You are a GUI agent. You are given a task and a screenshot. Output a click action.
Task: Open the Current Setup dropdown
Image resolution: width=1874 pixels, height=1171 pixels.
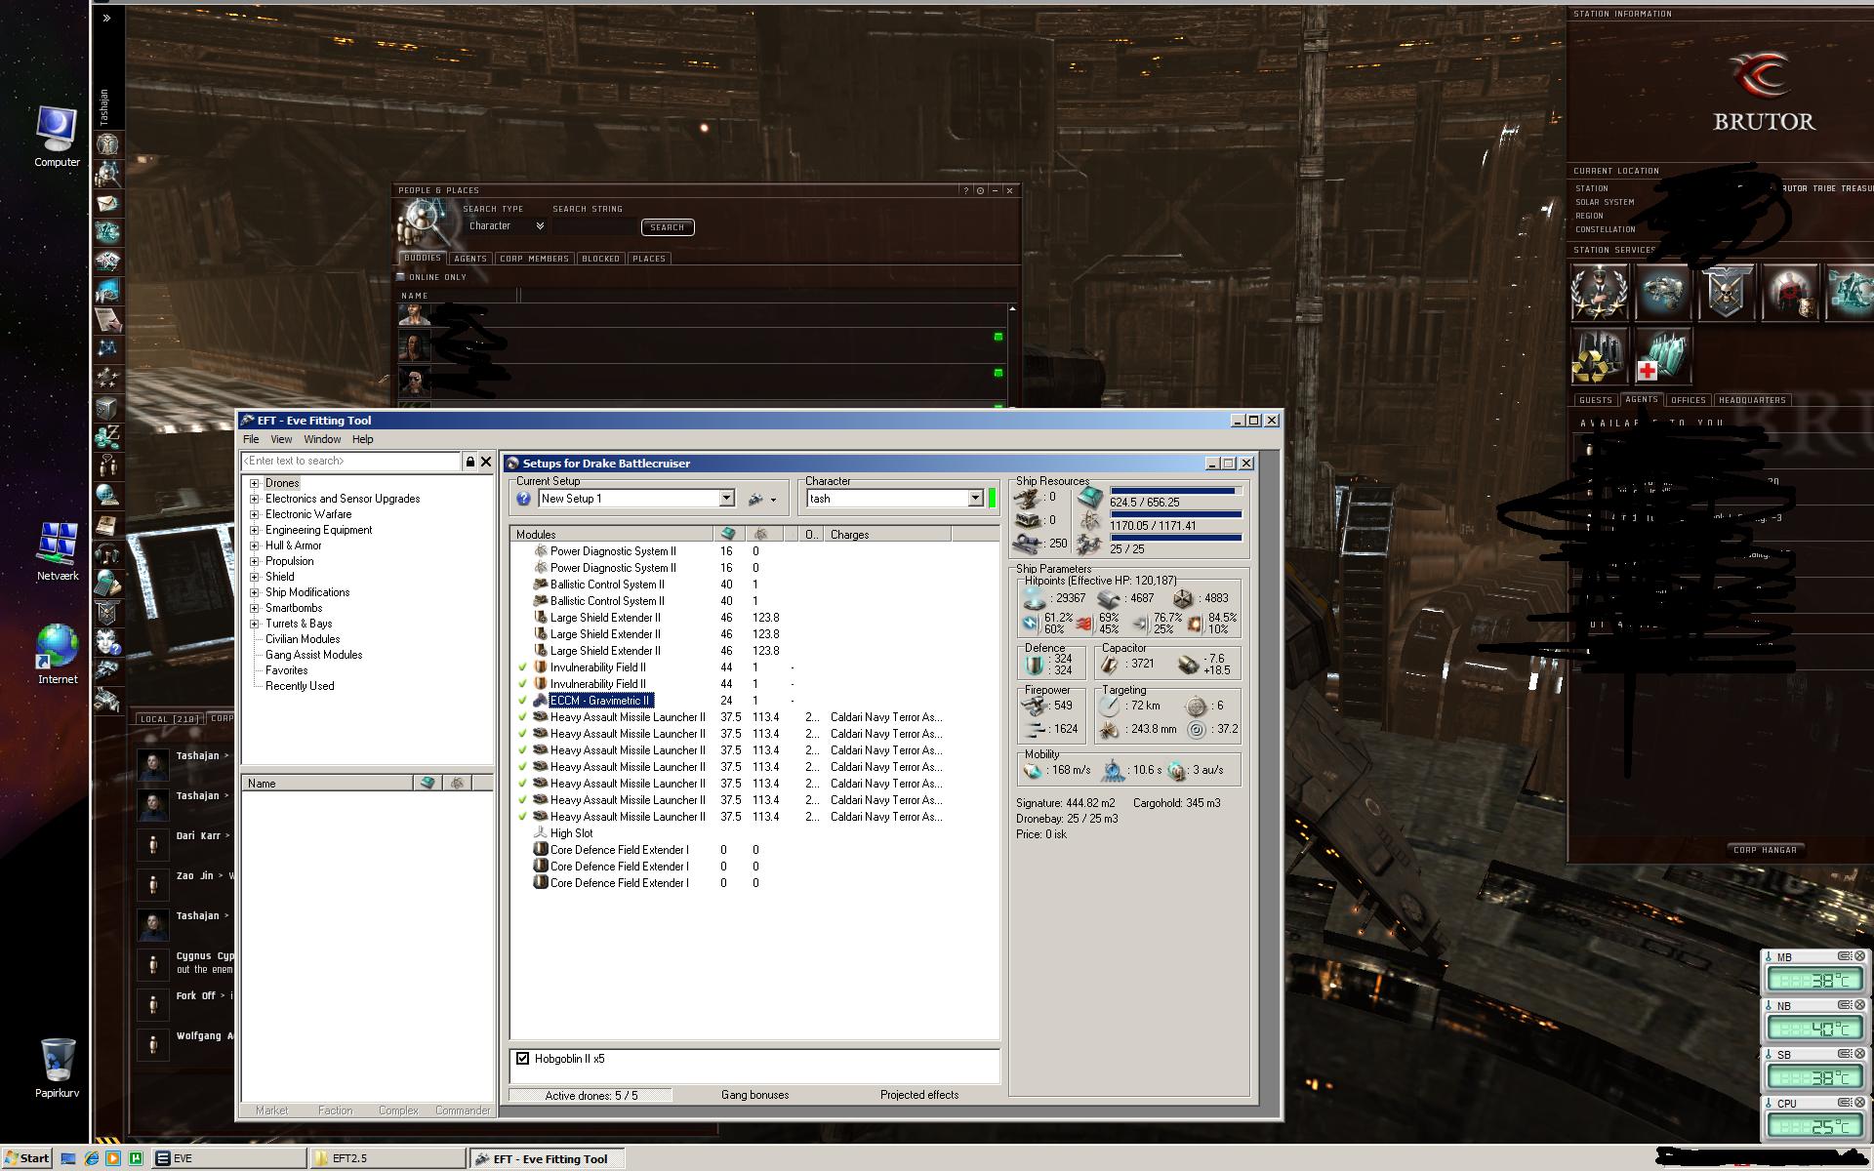click(726, 499)
